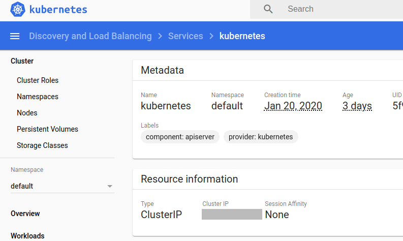403x241 pixels.
Task: Select Namespaces in the sidebar
Action: pos(38,97)
